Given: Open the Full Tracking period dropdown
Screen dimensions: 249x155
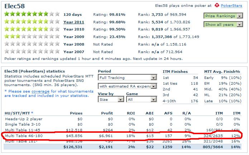Looking at the screenshot, I should coord(127,77).
